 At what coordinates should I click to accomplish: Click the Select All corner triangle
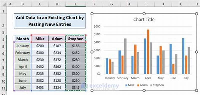(x=4, y=4)
